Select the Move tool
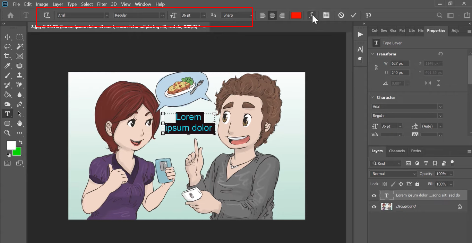The height and width of the screenshot is (243, 472). (x=7, y=37)
